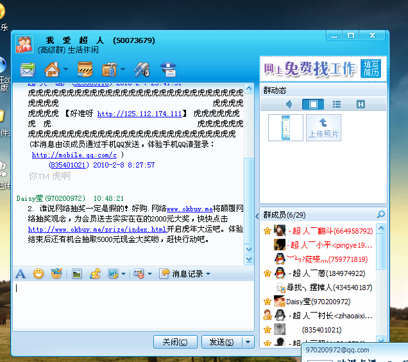Click the music sharing icon

click(95, 273)
